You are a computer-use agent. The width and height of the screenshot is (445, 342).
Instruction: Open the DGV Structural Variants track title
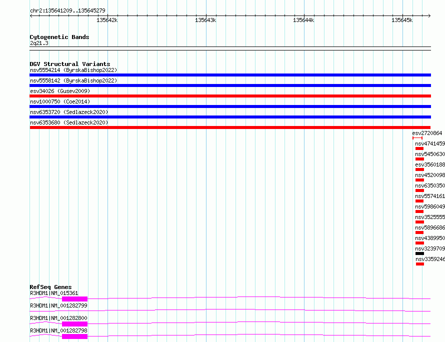(70, 64)
